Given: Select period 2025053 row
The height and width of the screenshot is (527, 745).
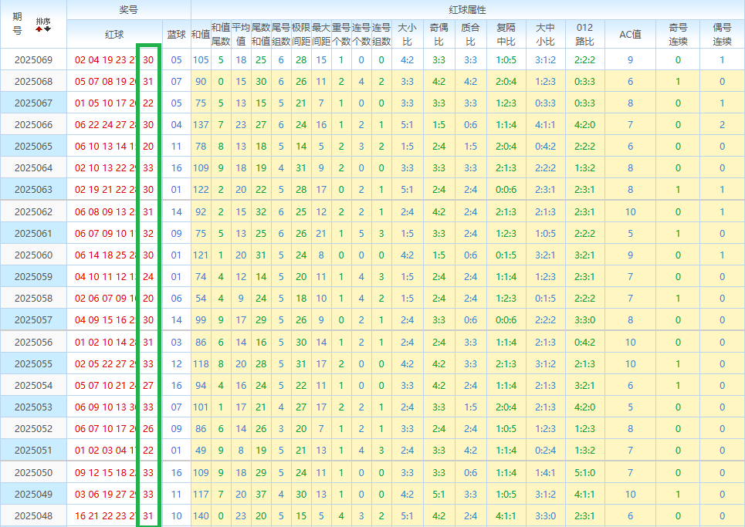Looking at the screenshot, I should point(372,407).
